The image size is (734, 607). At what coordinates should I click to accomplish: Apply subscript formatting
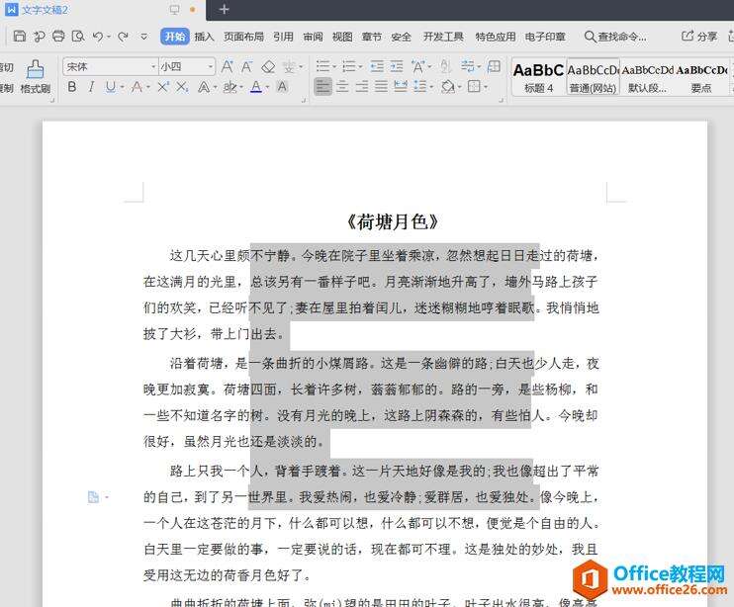pyautogui.click(x=182, y=87)
